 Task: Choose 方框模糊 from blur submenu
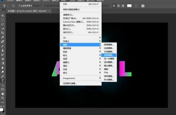[x=109, y=52]
